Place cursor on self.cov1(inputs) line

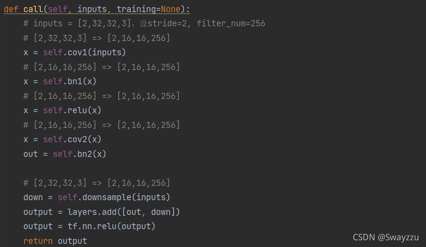[75, 52]
